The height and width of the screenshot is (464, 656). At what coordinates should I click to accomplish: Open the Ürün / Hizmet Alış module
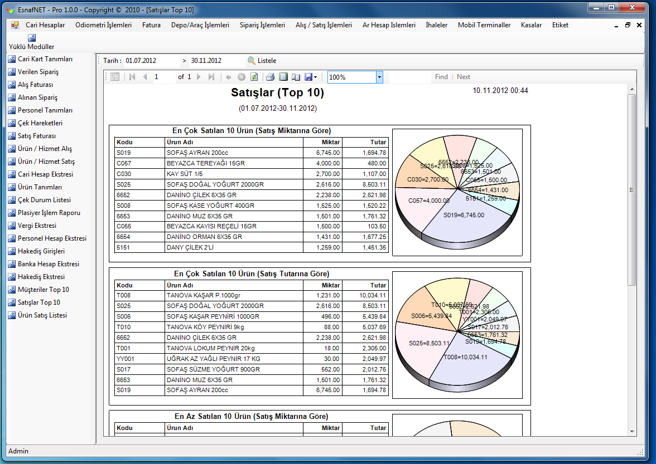[x=40, y=149]
